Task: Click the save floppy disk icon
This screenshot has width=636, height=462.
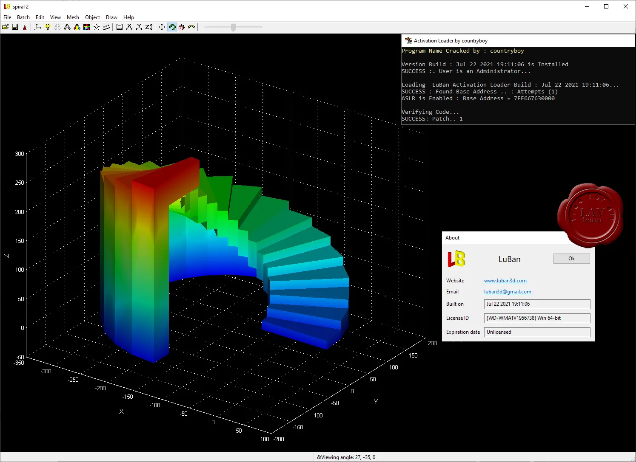Action: click(x=15, y=27)
